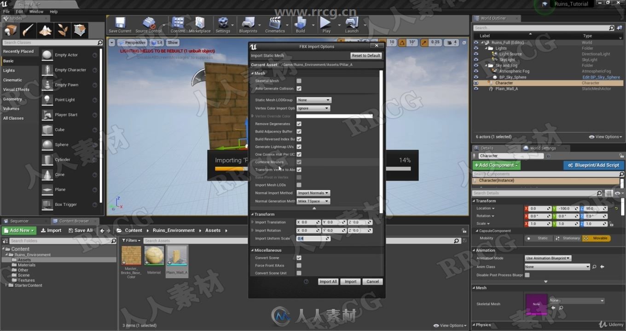Viewport: 626px width, 331px height.
Task: Click Build toolbar icon
Action: [301, 25]
